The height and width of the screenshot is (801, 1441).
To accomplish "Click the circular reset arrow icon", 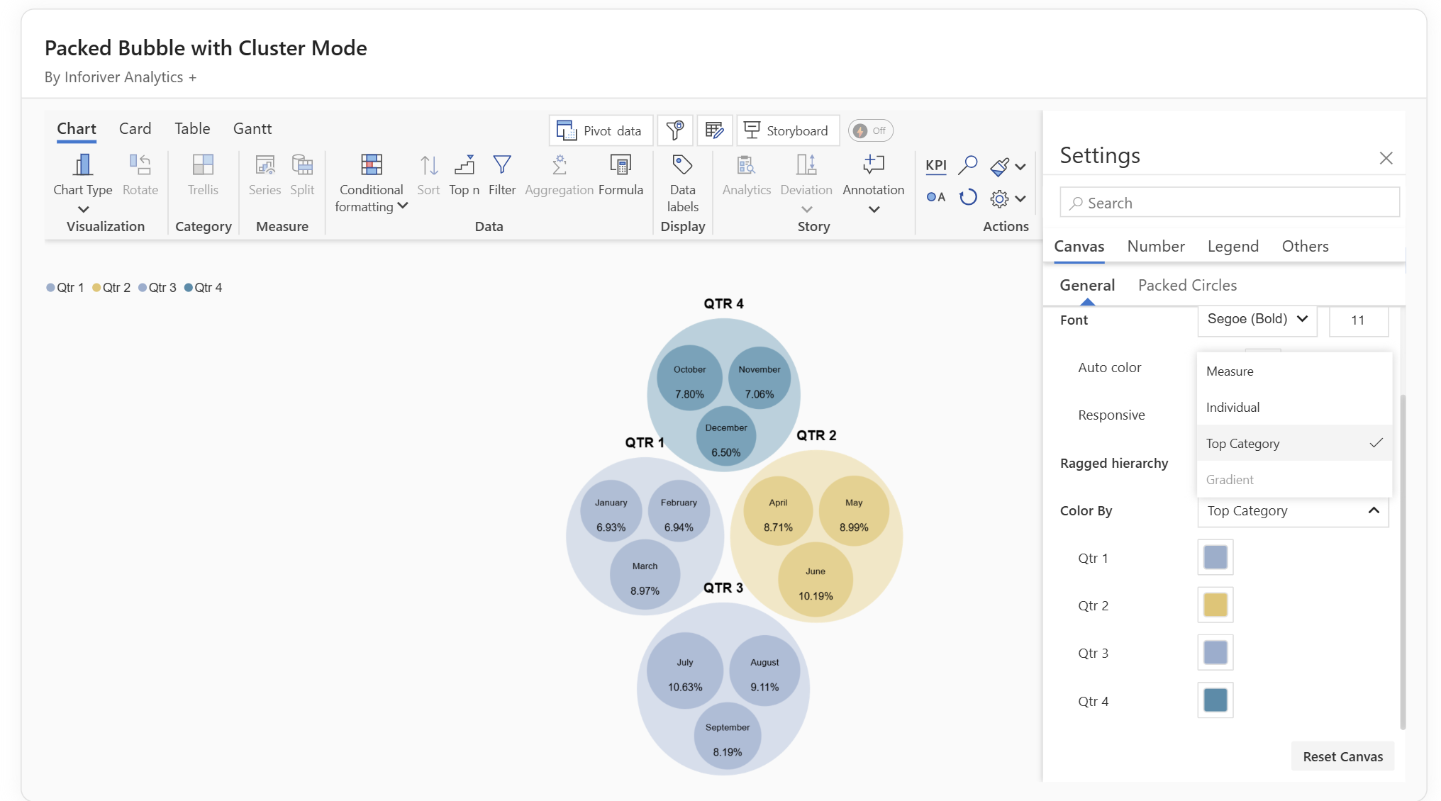I will coord(968,197).
